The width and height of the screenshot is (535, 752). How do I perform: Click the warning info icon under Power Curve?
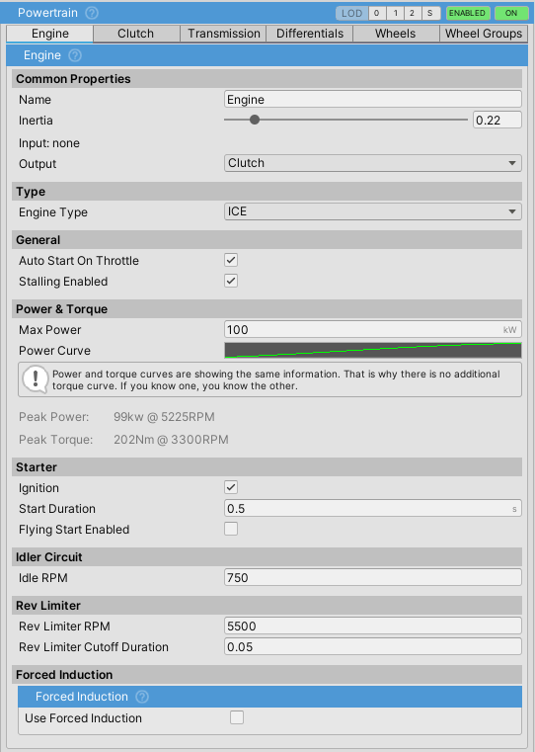coord(35,379)
